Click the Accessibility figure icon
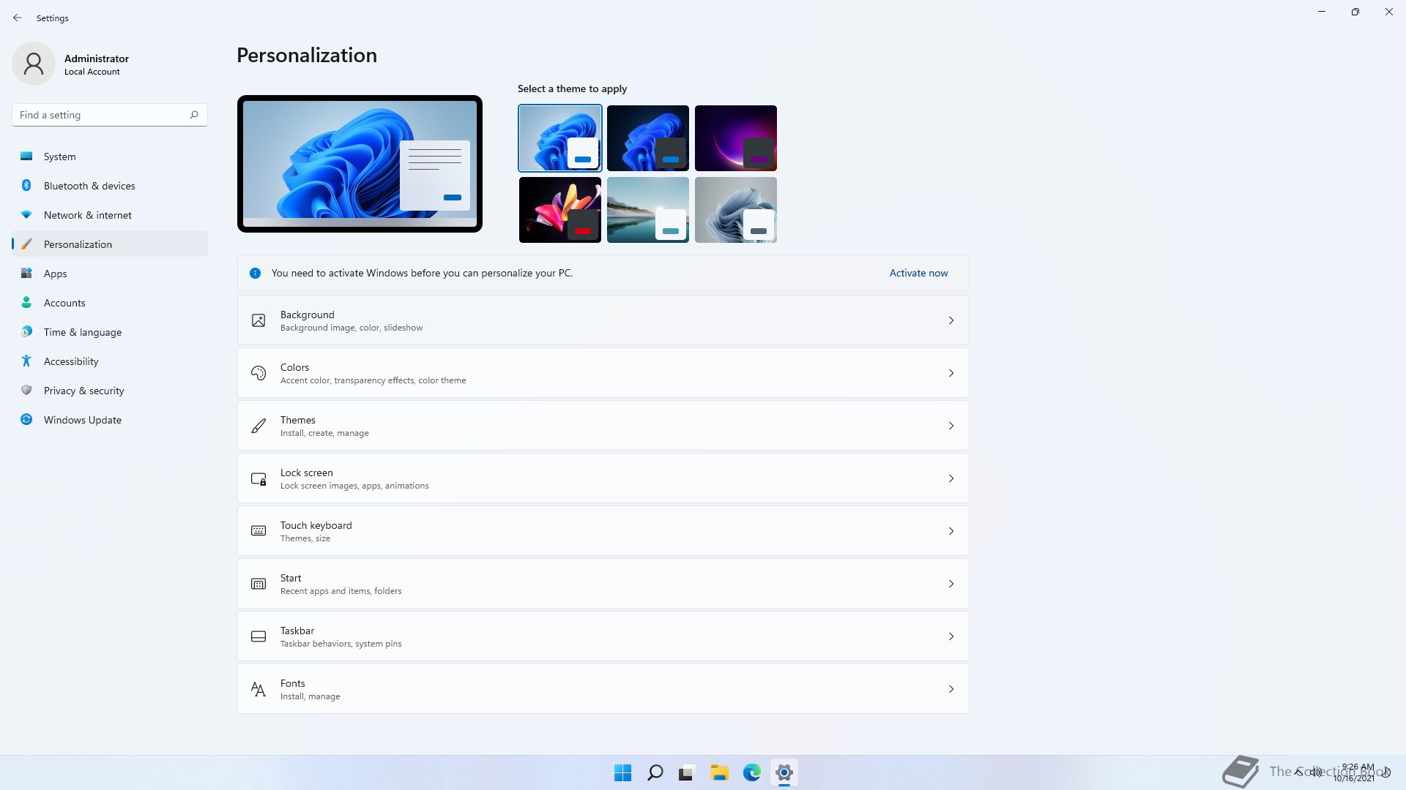The image size is (1406, 790). coord(26,361)
